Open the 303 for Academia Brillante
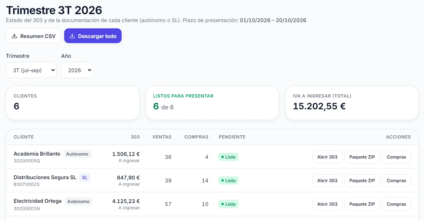The width and height of the screenshot is (424, 221). pyautogui.click(x=327, y=157)
